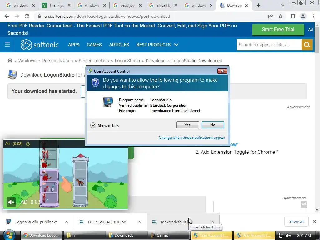This screenshot has height=240, width=320.
Task: Open Screen Lockers breadcrumb link
Action: tap(94, 61)
